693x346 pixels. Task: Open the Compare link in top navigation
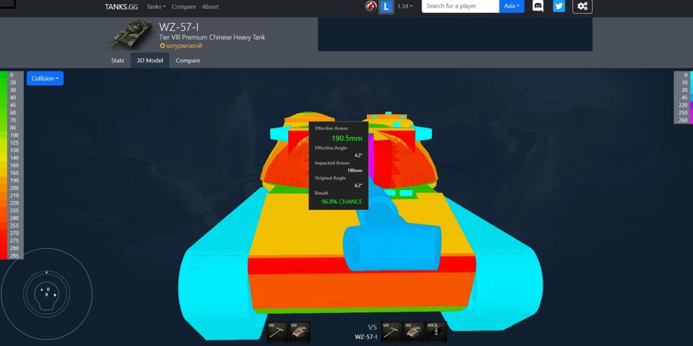184,6
